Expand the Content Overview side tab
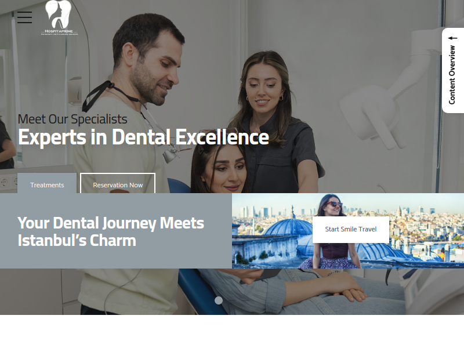 pos(452,70)
